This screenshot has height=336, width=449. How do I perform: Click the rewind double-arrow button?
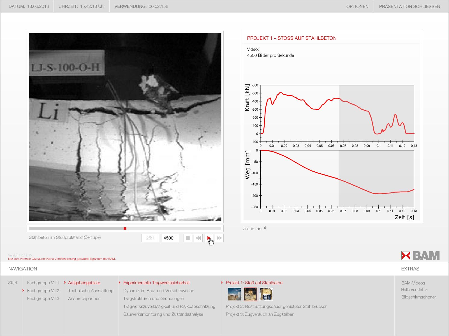(198, 238)
